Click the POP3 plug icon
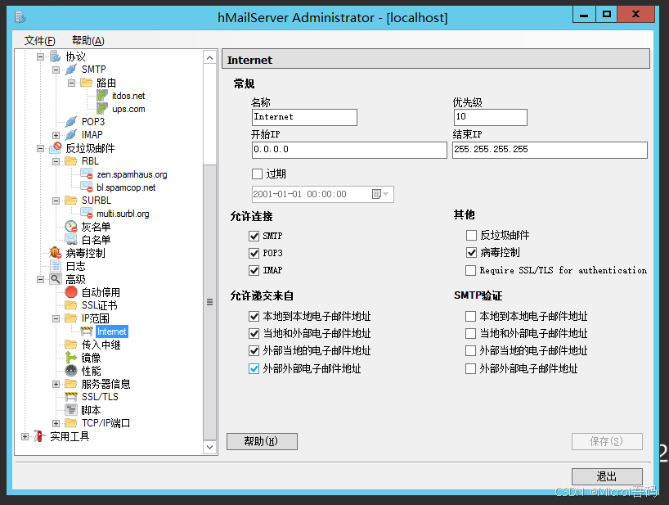The height and width of the screenshot is (505, 669). point(71,122)
